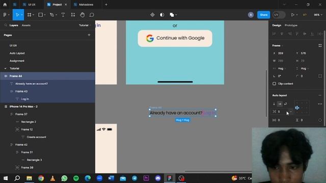This screenshot has height=183, width=326.
Task: Open a new tab with plus button
Action: tap(106, 5)
